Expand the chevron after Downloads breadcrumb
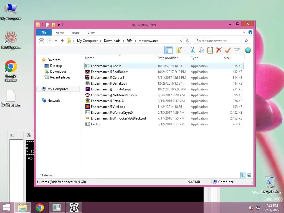 coord(123,41)
